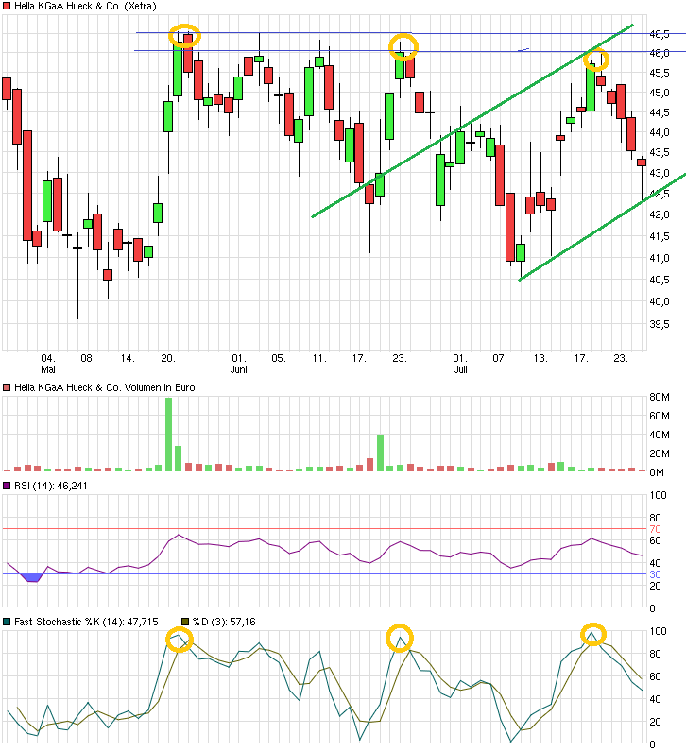Click the first yellow circle on the stochastic panel
This screenshot has width=686, height=752.
(x=179, y=640)
